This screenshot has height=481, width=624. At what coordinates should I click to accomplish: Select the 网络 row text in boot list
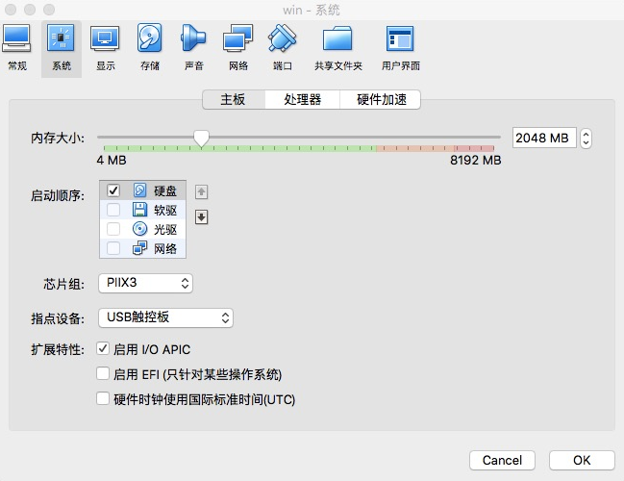[165, 249]
